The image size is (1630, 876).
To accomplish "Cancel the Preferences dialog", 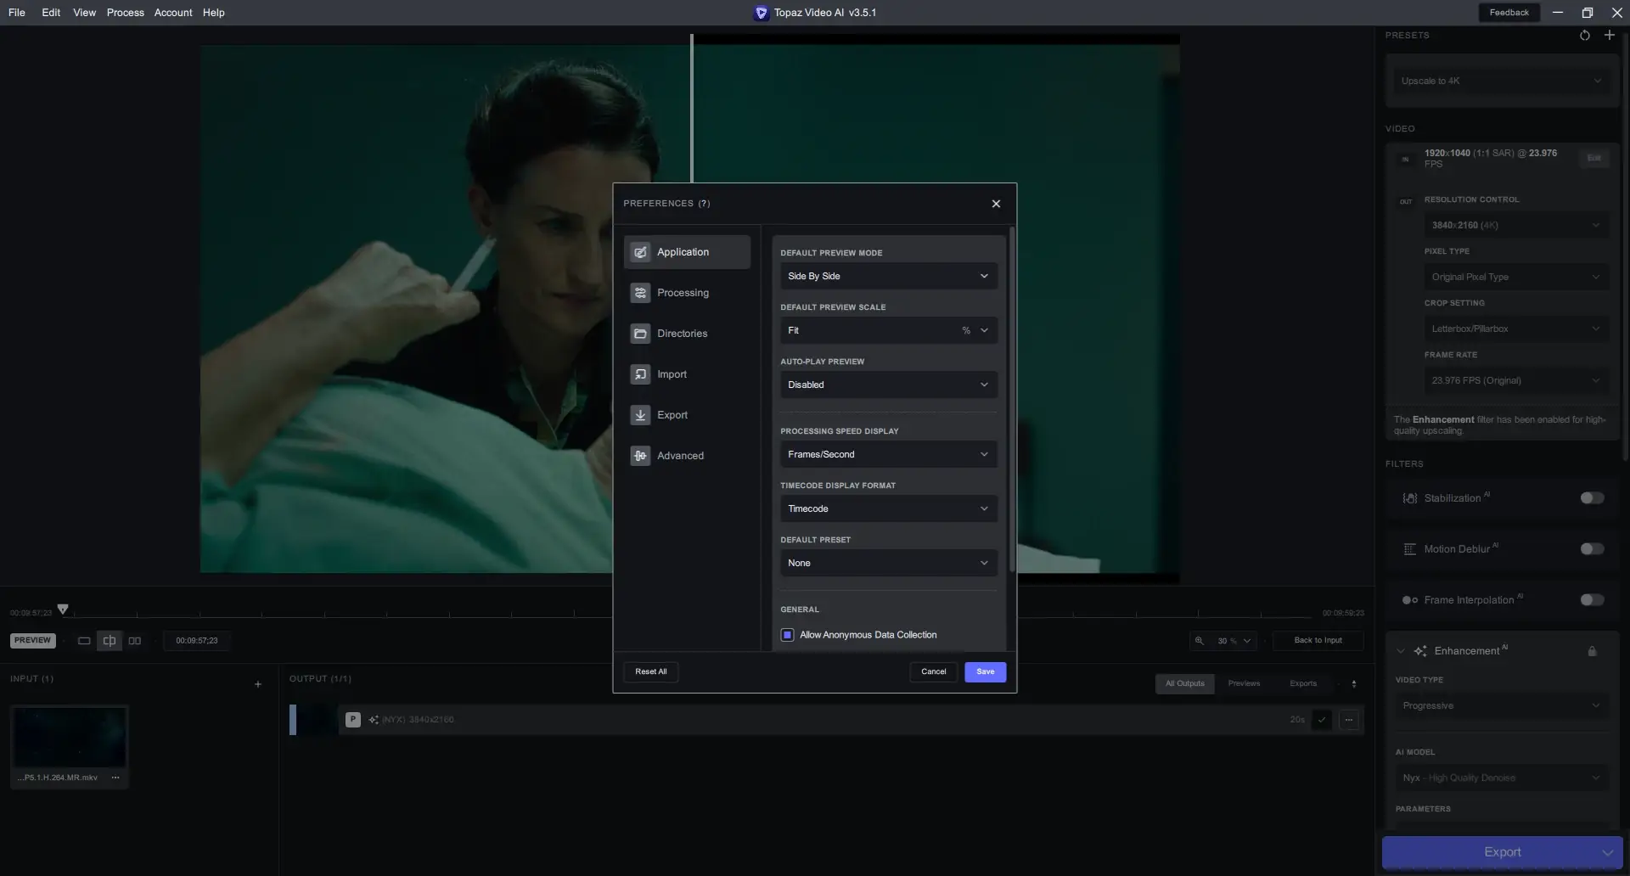I will click(x=934, y=672).
